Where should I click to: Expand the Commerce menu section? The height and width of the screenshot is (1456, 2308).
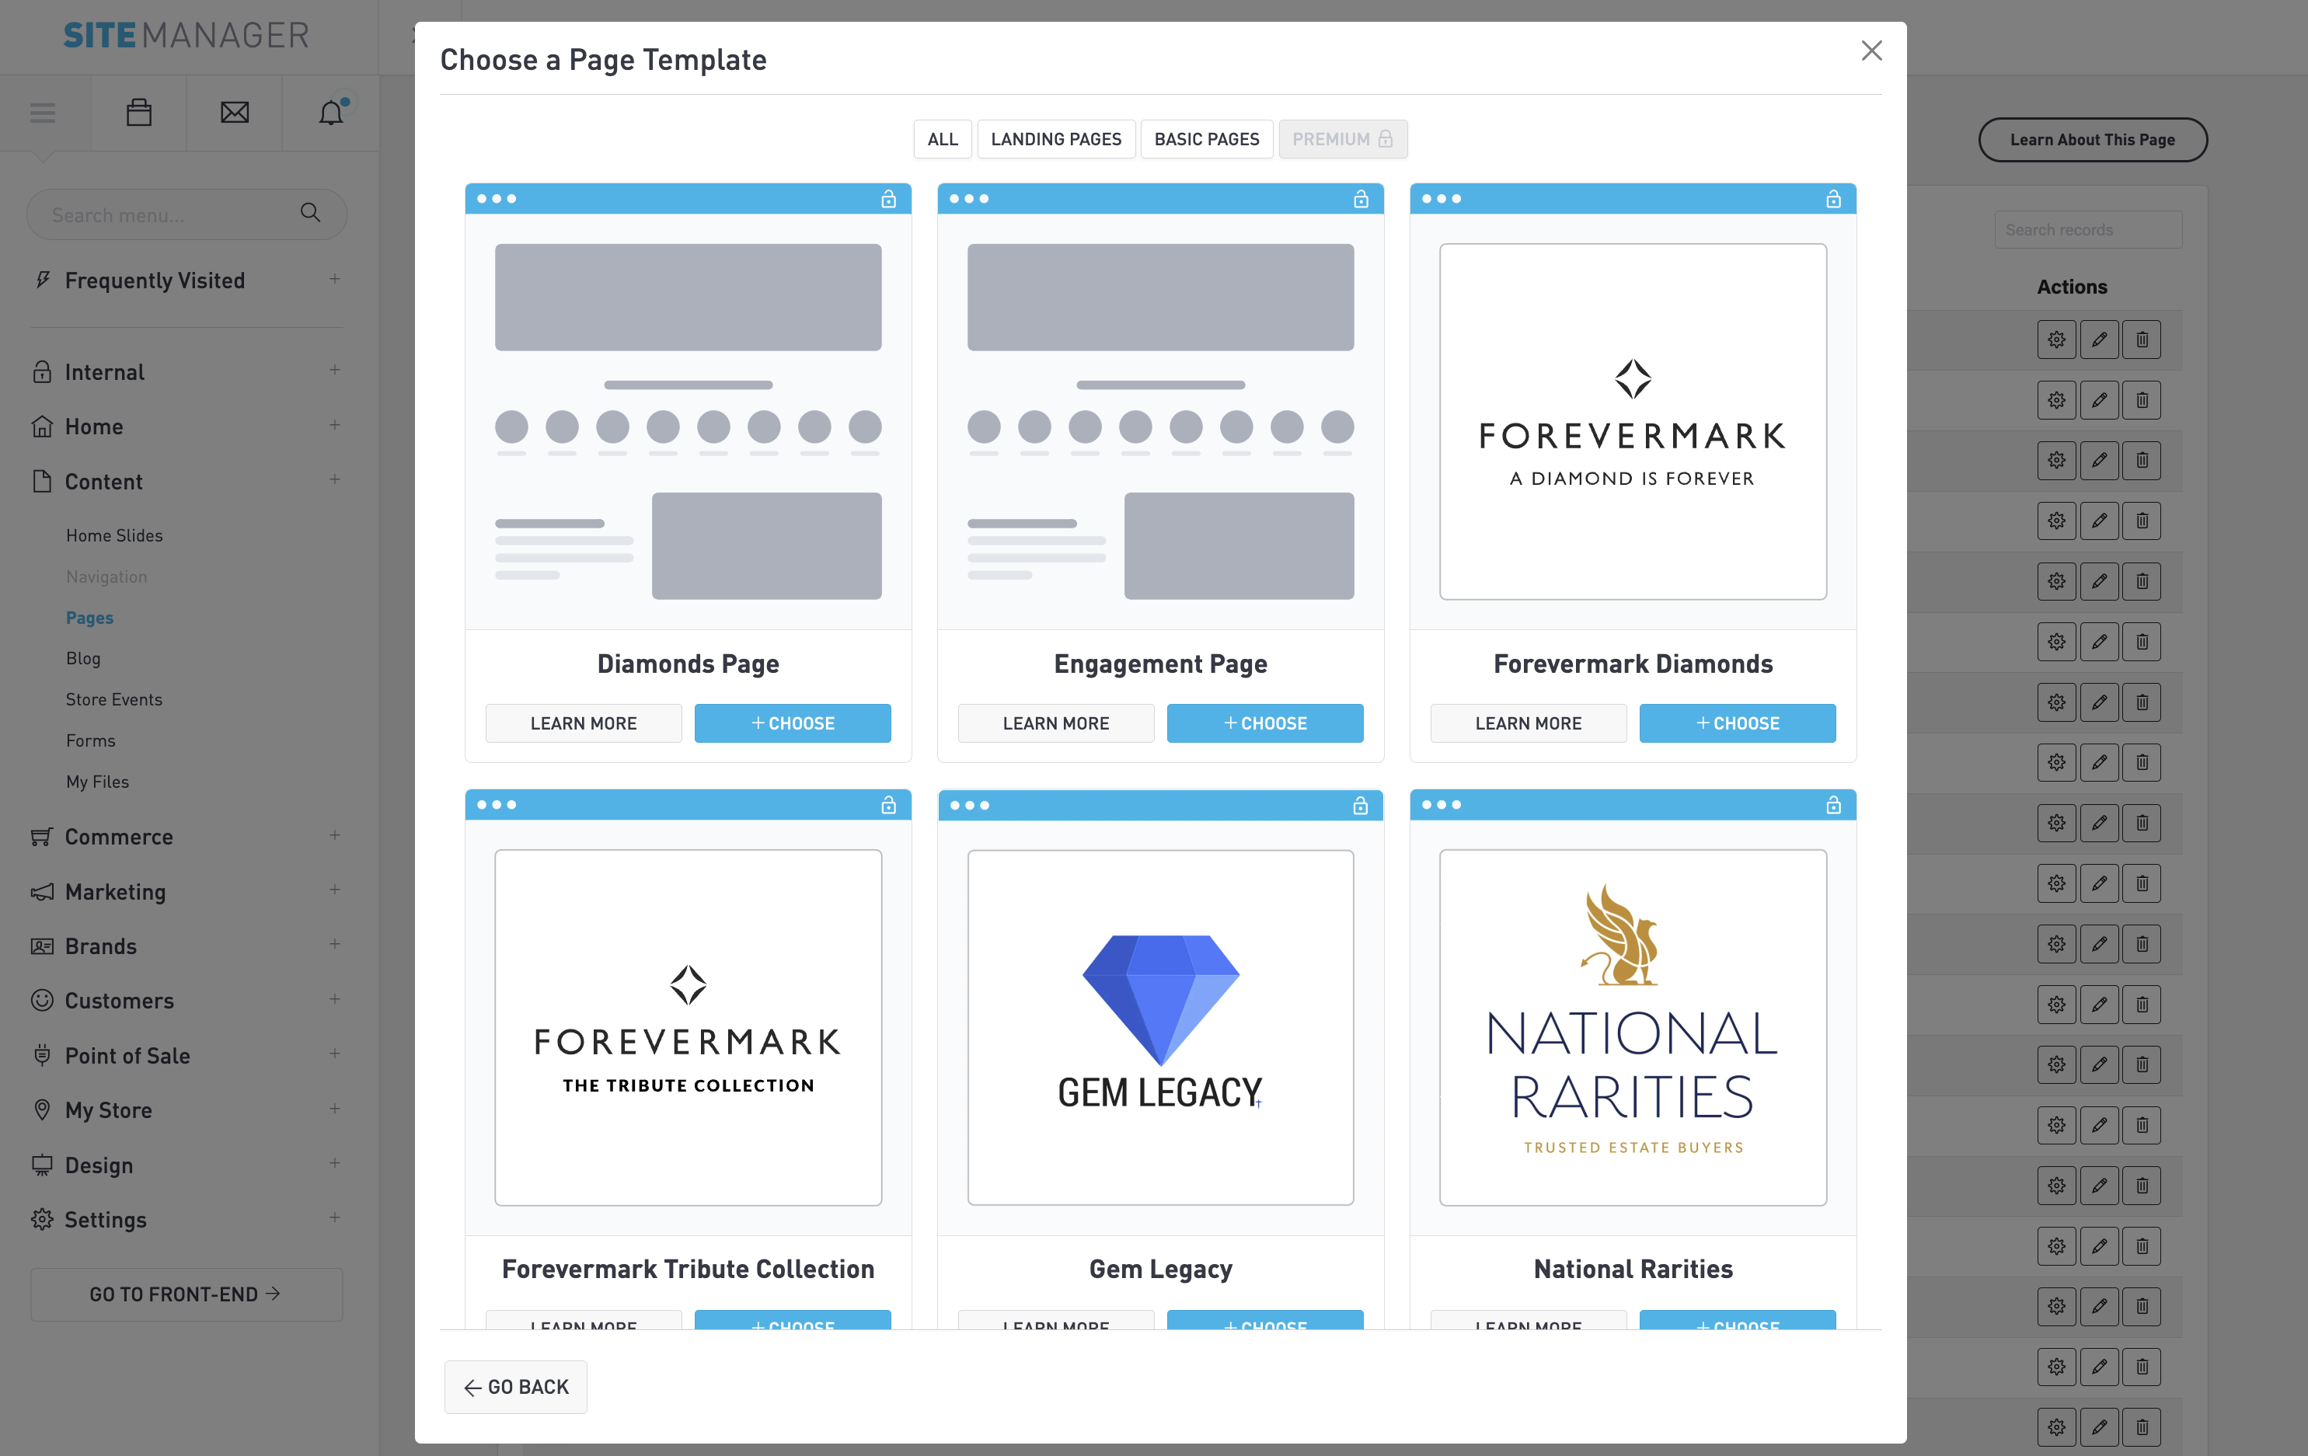[x=334, y=836]
